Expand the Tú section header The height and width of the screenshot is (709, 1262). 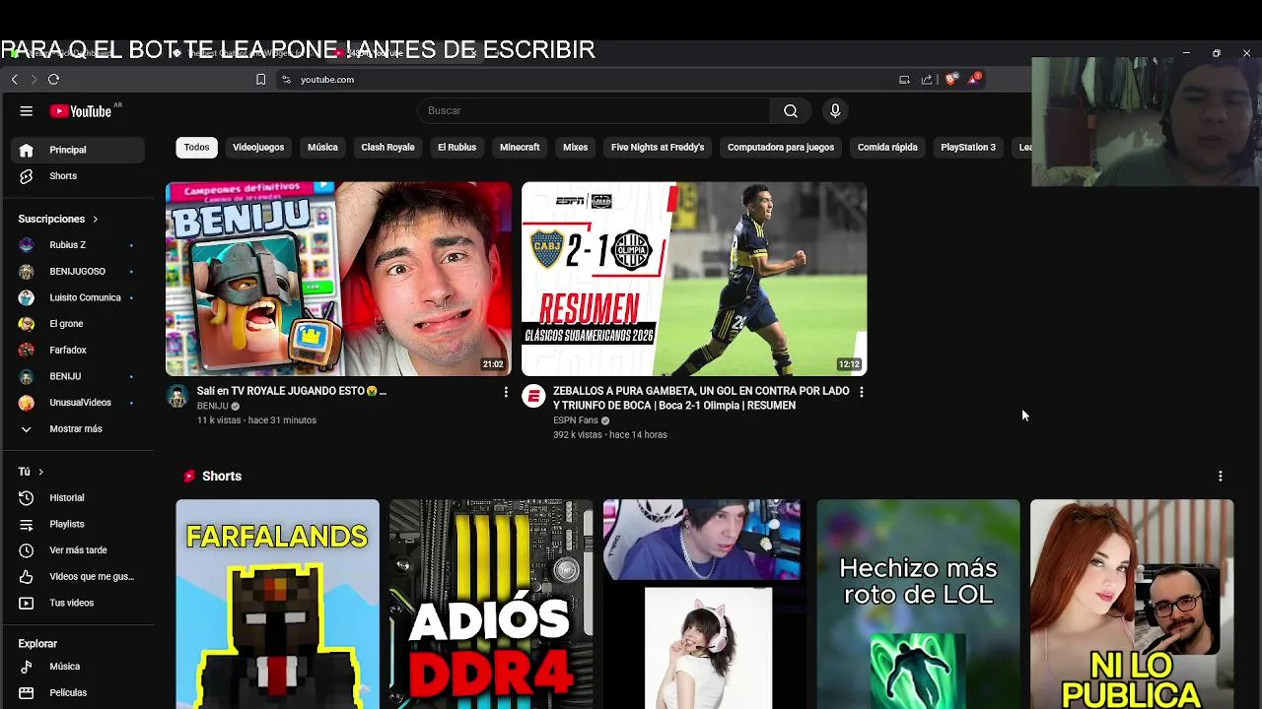(31, 472)
